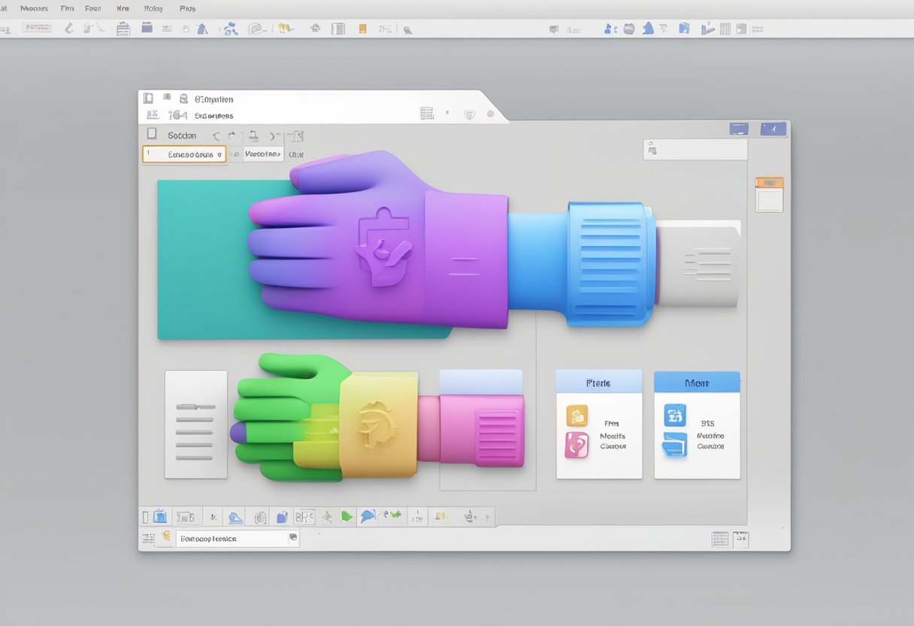
Task: Open the Fies menu in top menu bar
Action: coord(67,9)
